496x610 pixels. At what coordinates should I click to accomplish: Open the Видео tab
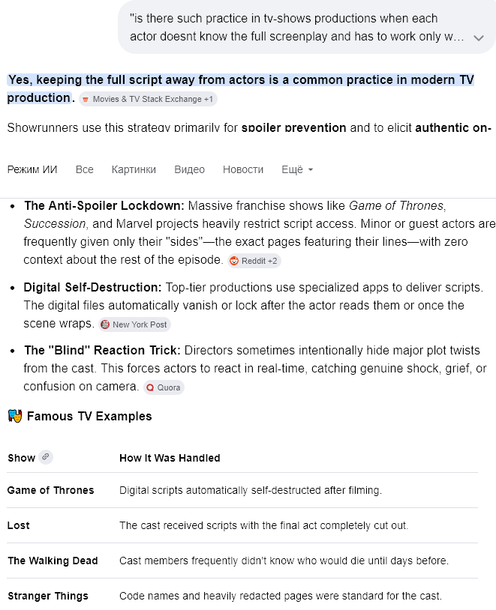click(x=189, y=169)
